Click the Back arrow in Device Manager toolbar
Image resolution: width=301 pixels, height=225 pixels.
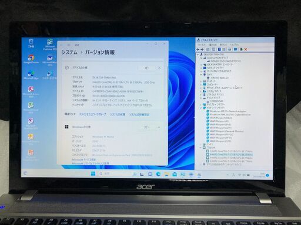pyautogui.click(x=198, y=49)
